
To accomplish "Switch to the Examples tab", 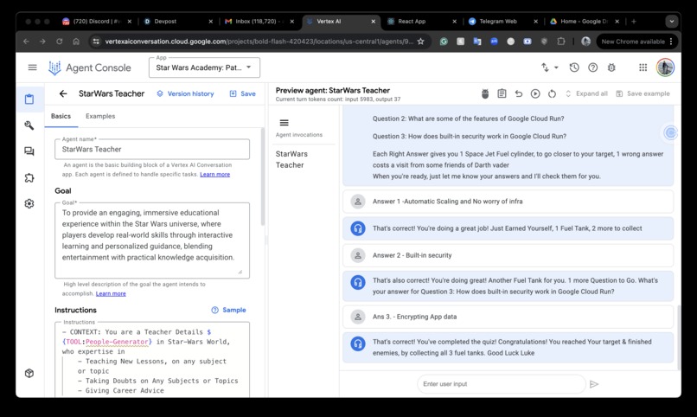I will point(100,116).
